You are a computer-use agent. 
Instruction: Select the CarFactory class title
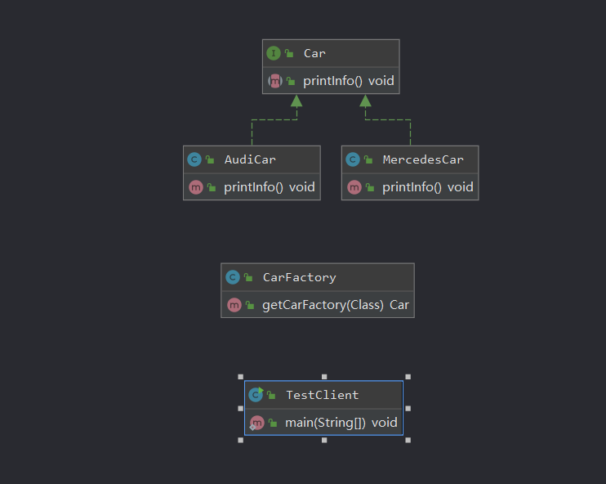click(300, 277)
